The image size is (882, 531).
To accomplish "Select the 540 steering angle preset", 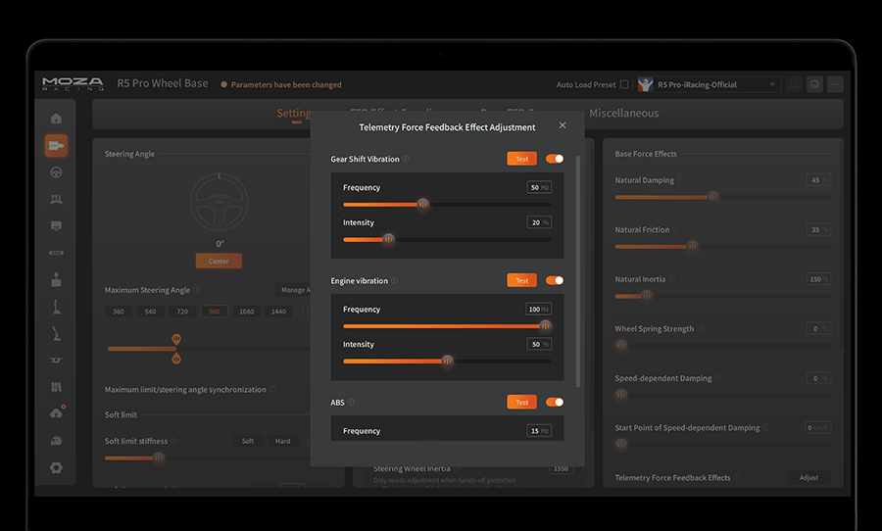I will (150, 312).
